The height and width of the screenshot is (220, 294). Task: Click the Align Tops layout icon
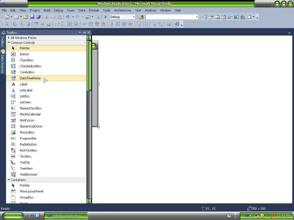coord(36,24)
